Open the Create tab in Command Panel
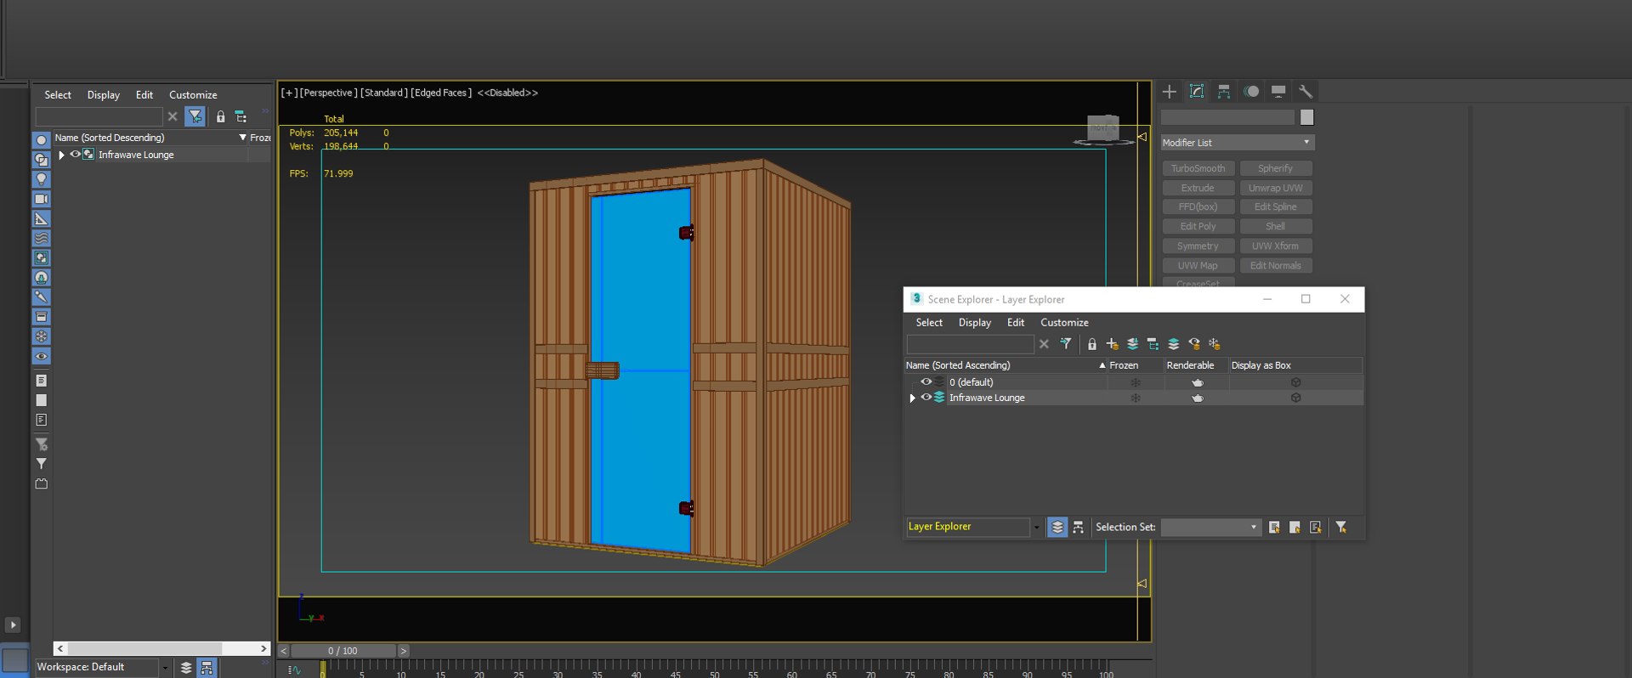Screen dimensions: 1632x678 [1170, 92]
